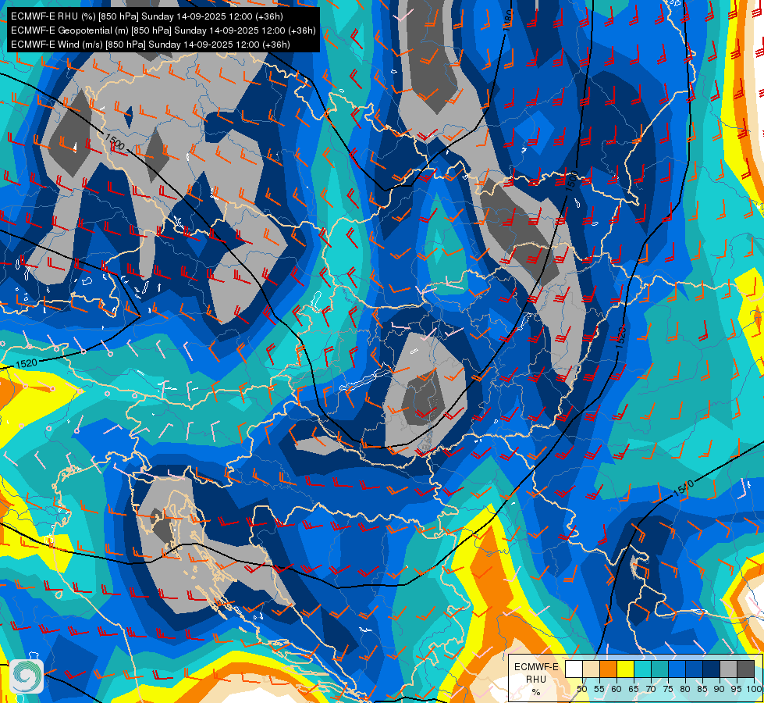Image resolution: width=764 pixels, height=703 pixels.
Task: Click the 'ECMWF-E RHU (%) [850 hPa]' title line
Action: click(147, 16)
